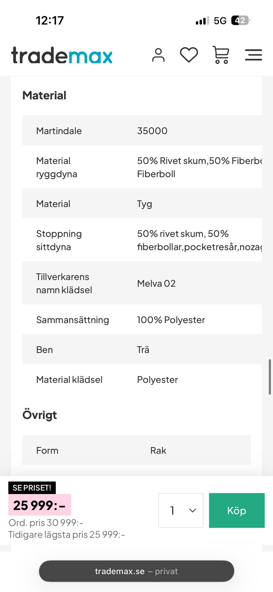Expand the quantity dropdown
The height and width of the screenshot is (592, 273).
click(x=181, y=510)
